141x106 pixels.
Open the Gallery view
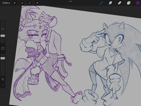[x=6, y=3]
